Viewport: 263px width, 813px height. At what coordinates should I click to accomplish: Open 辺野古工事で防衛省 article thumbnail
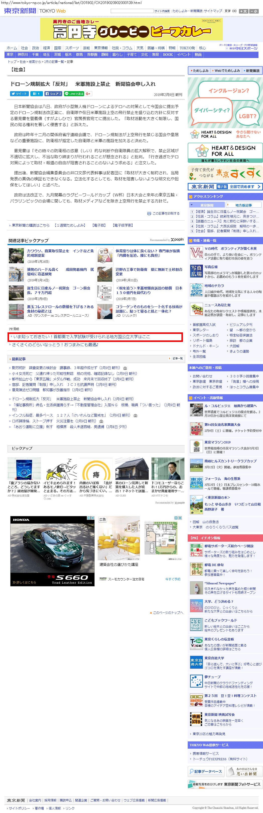[105, 275]
